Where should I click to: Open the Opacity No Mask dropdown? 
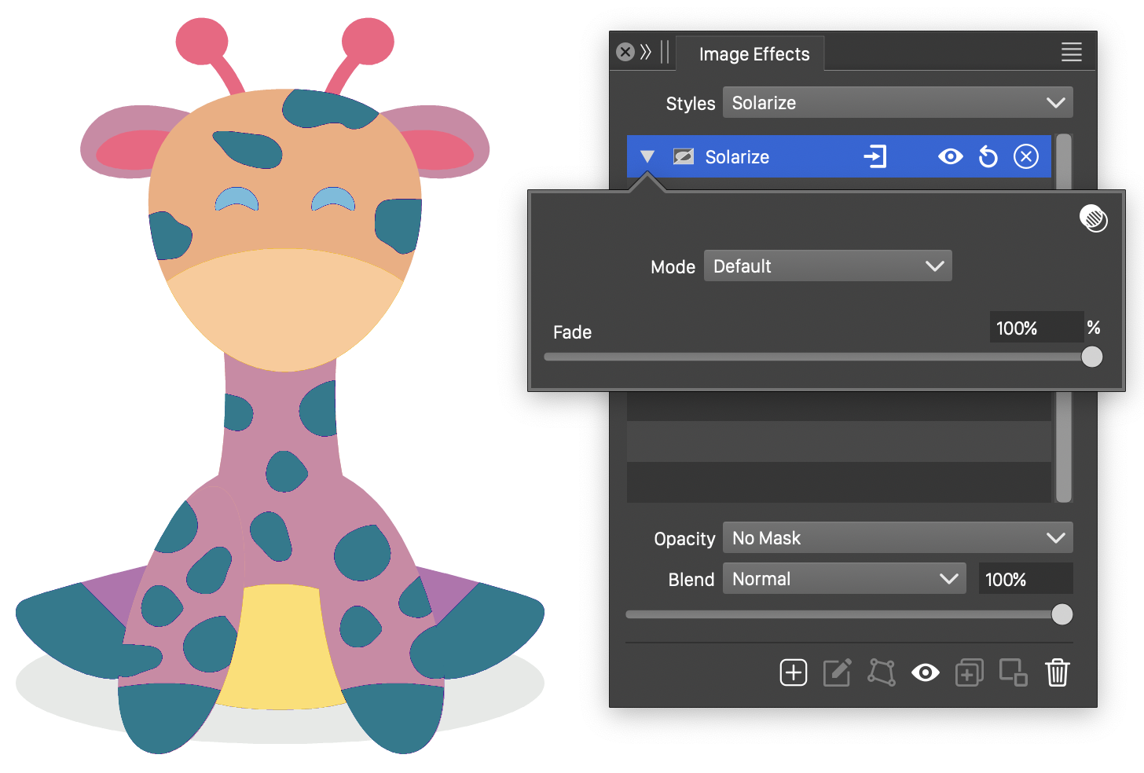[897, 538]
